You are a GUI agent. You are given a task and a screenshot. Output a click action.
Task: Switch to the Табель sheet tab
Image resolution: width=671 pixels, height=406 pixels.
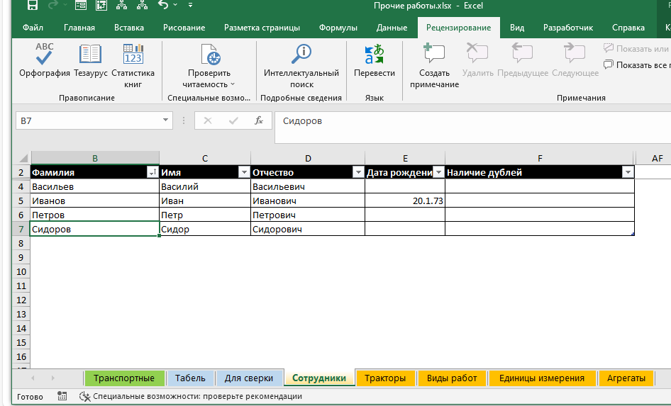click(190, 378)
